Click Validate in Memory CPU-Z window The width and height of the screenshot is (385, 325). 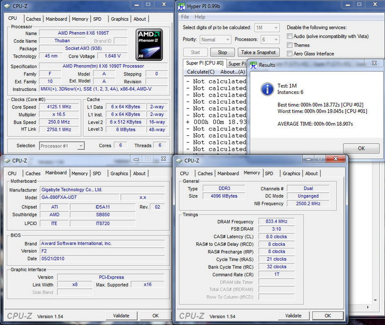[x=294, y=316]
